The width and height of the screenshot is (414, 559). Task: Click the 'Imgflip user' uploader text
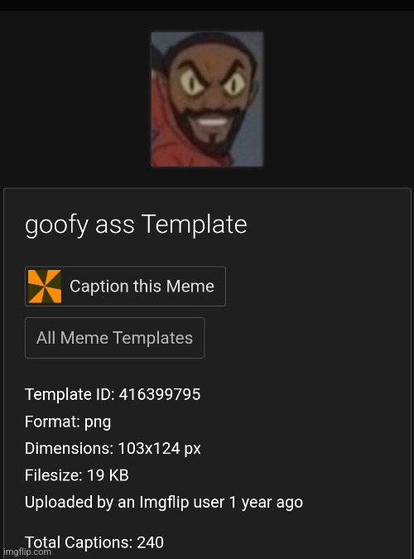pos(182,502)
